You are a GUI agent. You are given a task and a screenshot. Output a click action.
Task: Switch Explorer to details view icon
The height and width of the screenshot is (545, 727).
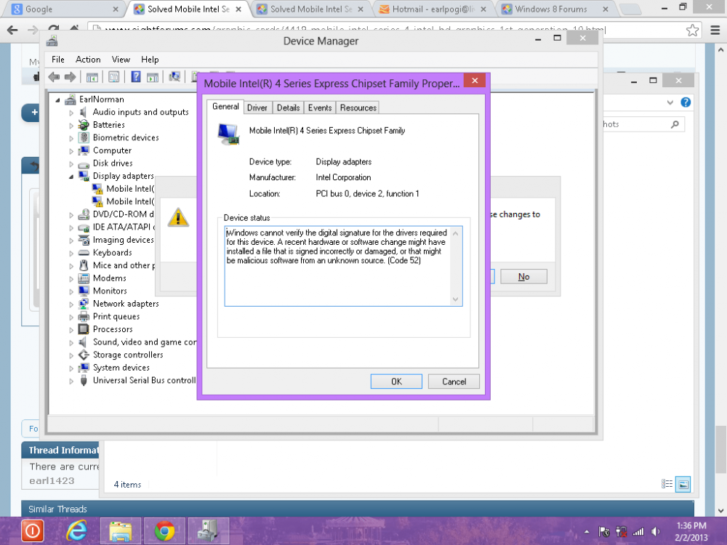click(x=667, y=484)
